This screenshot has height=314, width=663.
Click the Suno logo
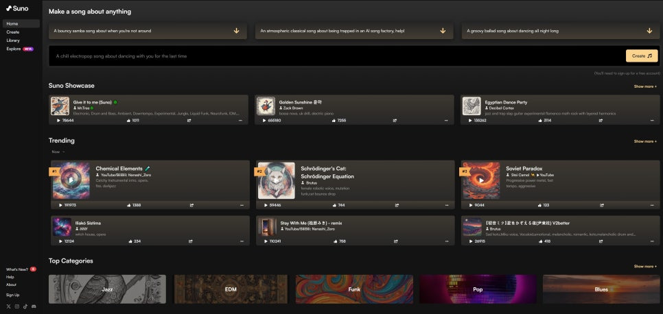point(17,8)
